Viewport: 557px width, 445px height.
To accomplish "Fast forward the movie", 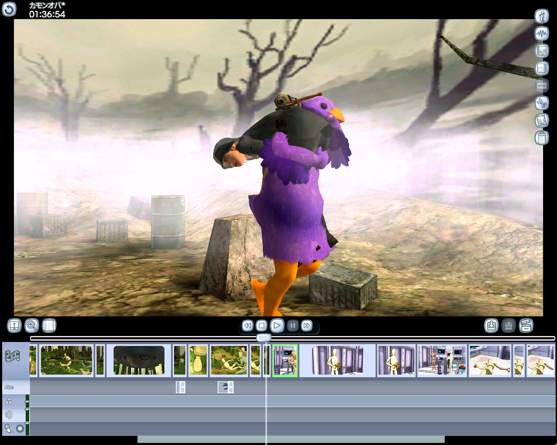I will pyautogui.click(x=307, y=325).
